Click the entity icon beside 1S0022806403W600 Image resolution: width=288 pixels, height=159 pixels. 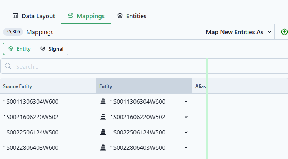pyautogui.click(x=103, y=147)
